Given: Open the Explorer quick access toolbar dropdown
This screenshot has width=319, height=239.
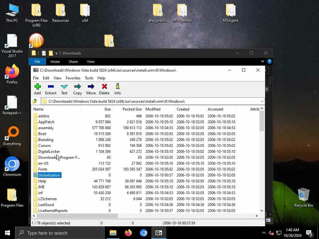Looking at the screenshot, I should click(x=57, y=53).
